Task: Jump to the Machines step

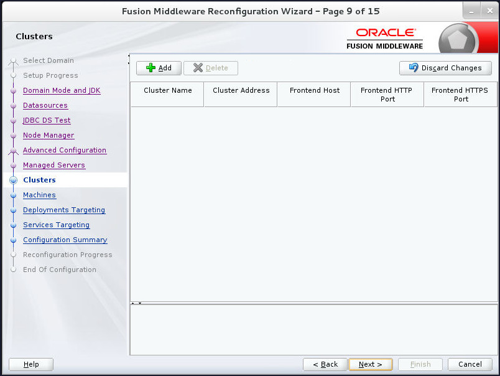Action: tap(39, 195)
